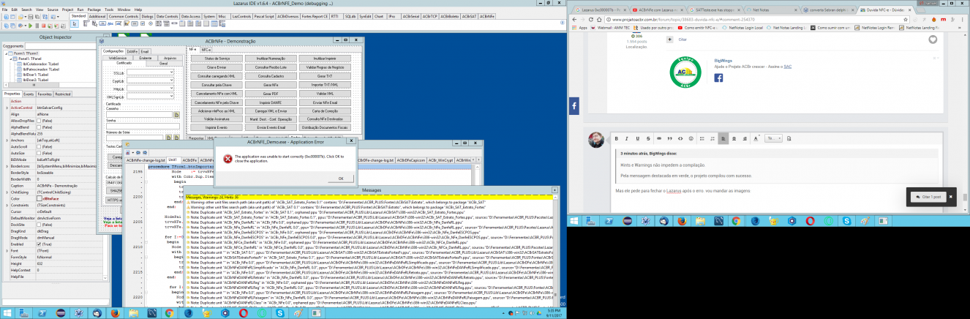The height and width of the screenshot is (319, 970).
Task: Click the Status de Serviço button
Action: [217, 59]
